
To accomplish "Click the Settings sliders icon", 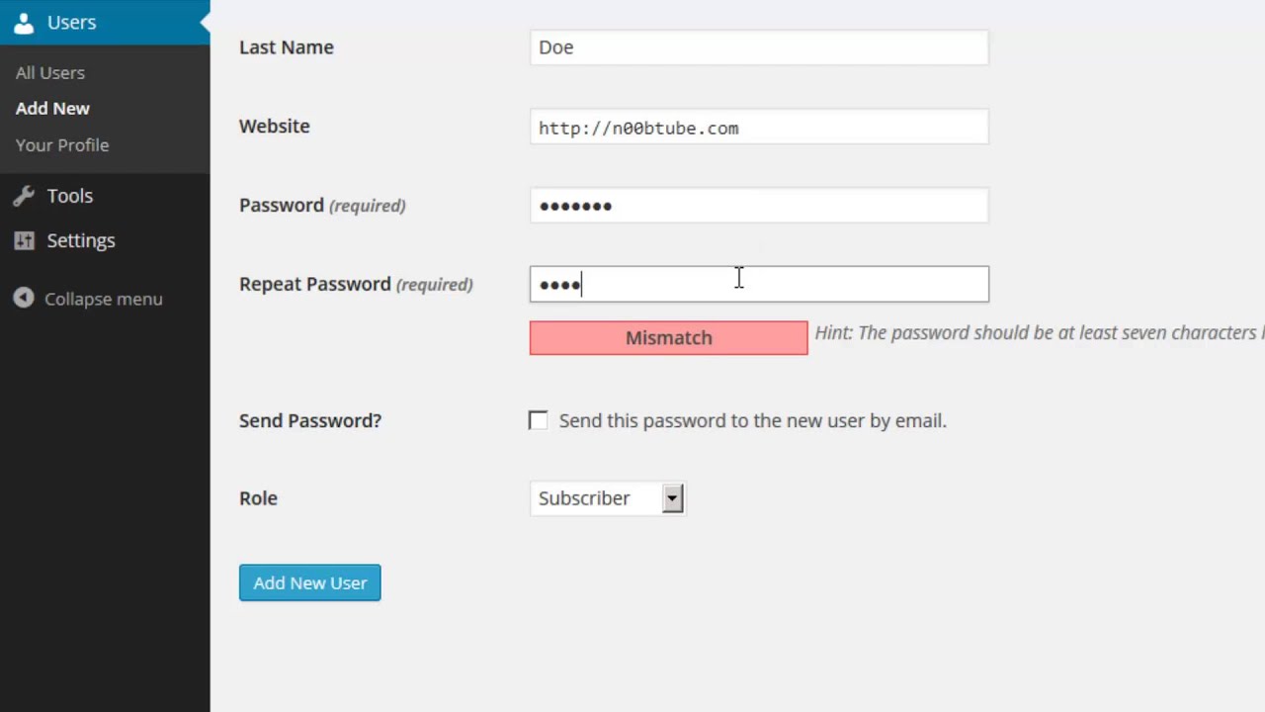I will click(24, 240).
